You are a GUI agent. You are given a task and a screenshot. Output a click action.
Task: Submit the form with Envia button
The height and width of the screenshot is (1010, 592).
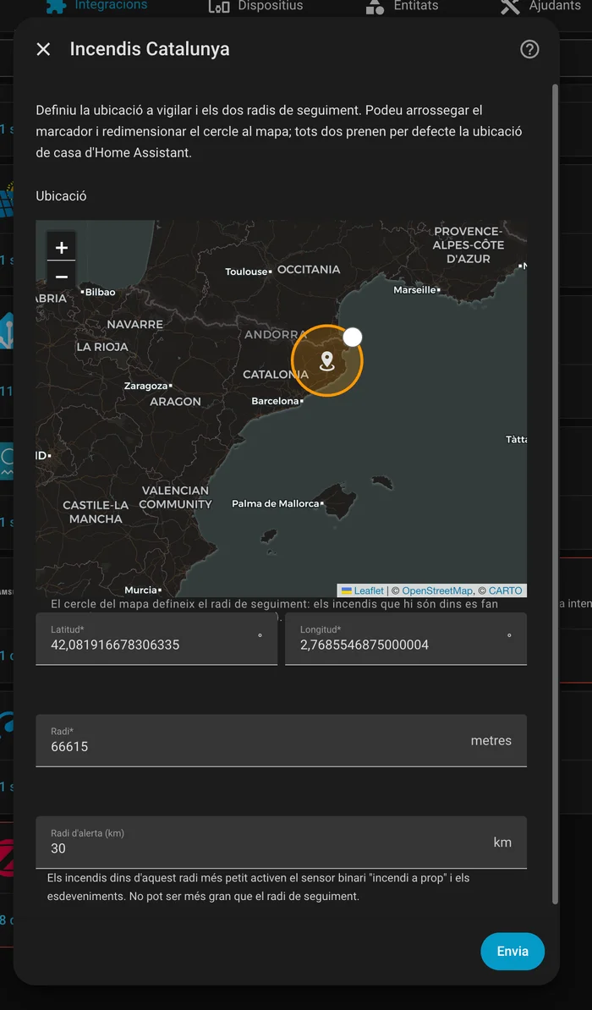click(x=513, y=952)
